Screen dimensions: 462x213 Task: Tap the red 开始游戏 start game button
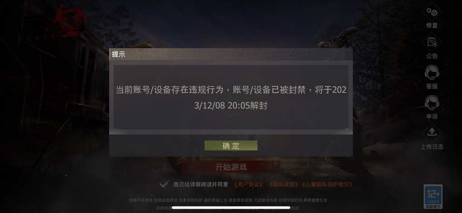[231, 167]
